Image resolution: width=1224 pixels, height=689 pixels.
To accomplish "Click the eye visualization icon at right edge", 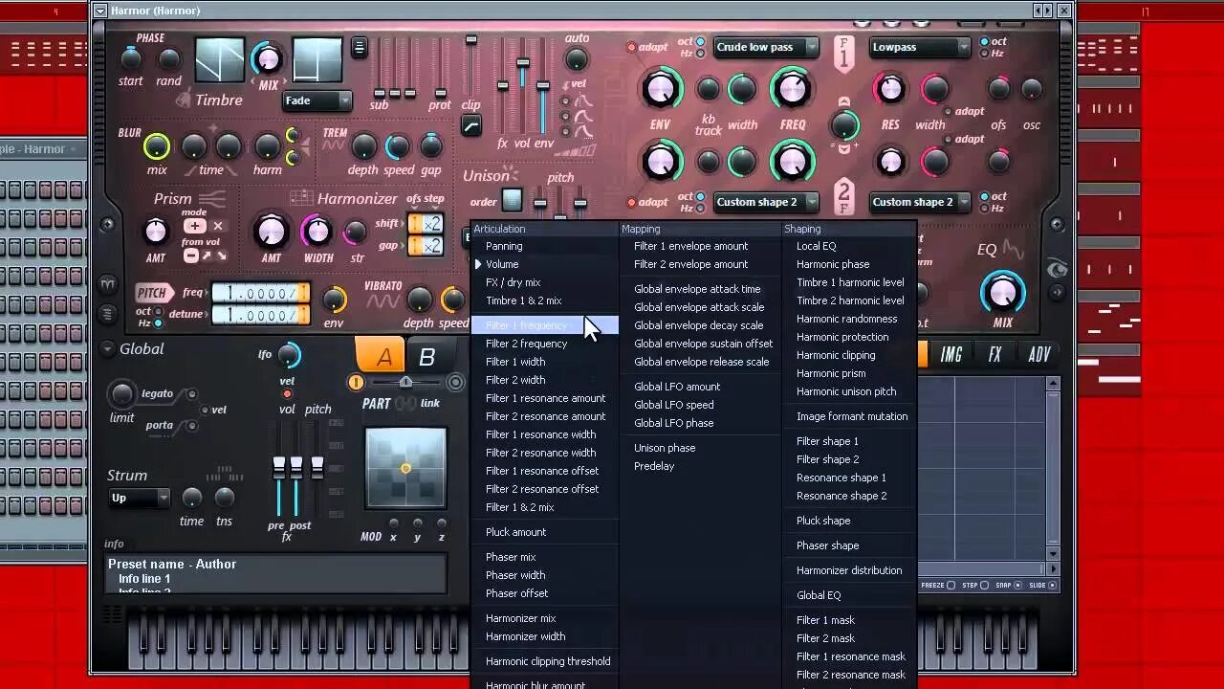I will point(1058,270).
